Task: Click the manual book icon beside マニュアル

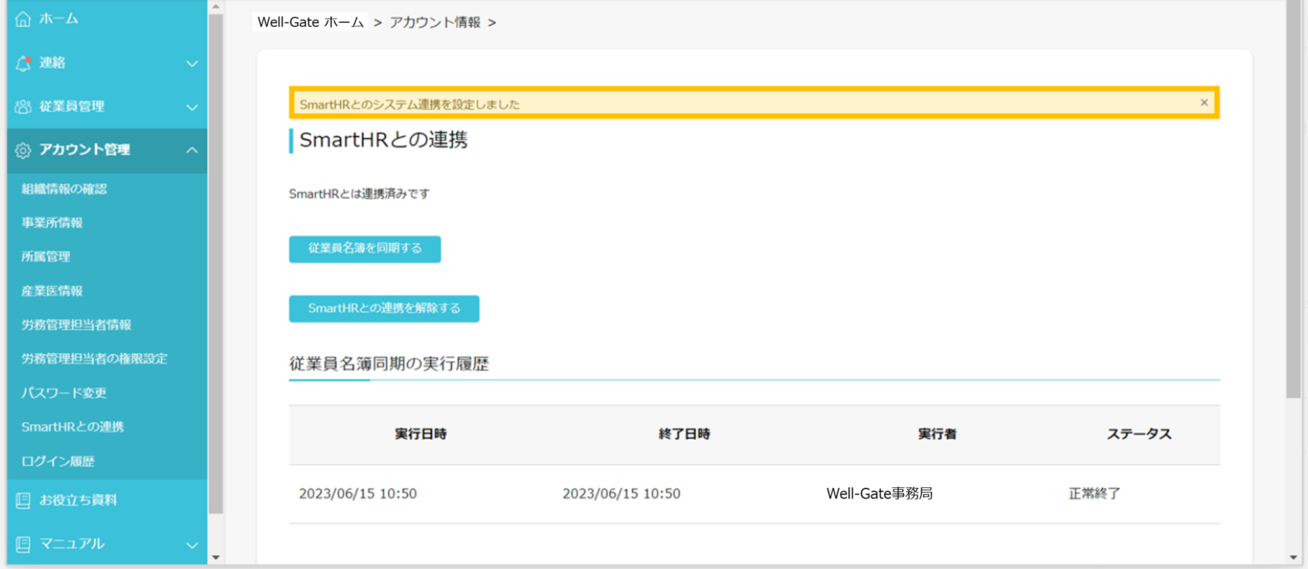Action: (23, 544)
